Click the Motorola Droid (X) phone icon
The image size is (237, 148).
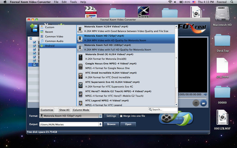(x=80, y=57)
